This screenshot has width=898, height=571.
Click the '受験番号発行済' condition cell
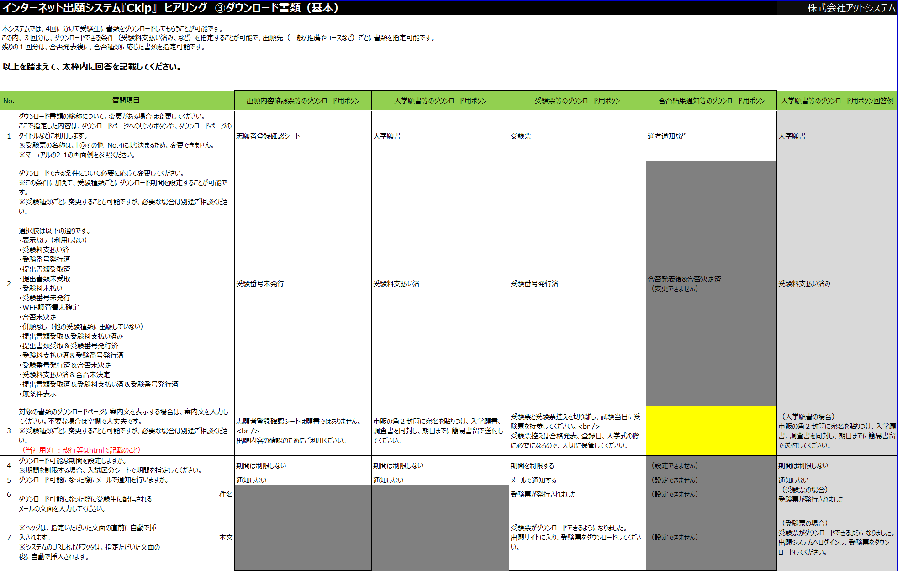[577, 283]
